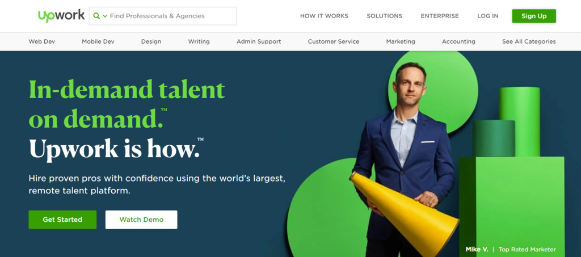This screenshot has width=581, height=257.
Task: Click the green Sign Up button
Action: tap(534, 16)
